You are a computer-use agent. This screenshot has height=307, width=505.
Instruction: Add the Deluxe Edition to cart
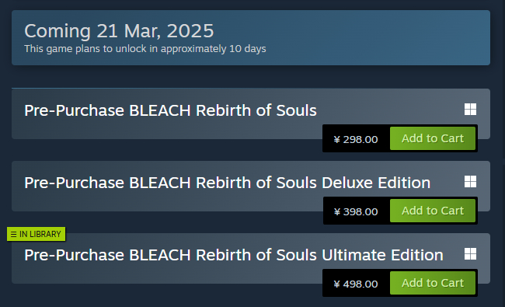pos(433,211)
